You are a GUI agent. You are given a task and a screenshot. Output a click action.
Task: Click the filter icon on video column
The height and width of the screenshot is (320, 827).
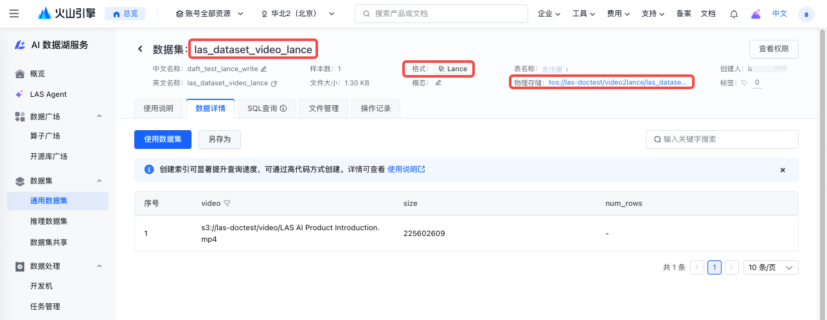227,203
